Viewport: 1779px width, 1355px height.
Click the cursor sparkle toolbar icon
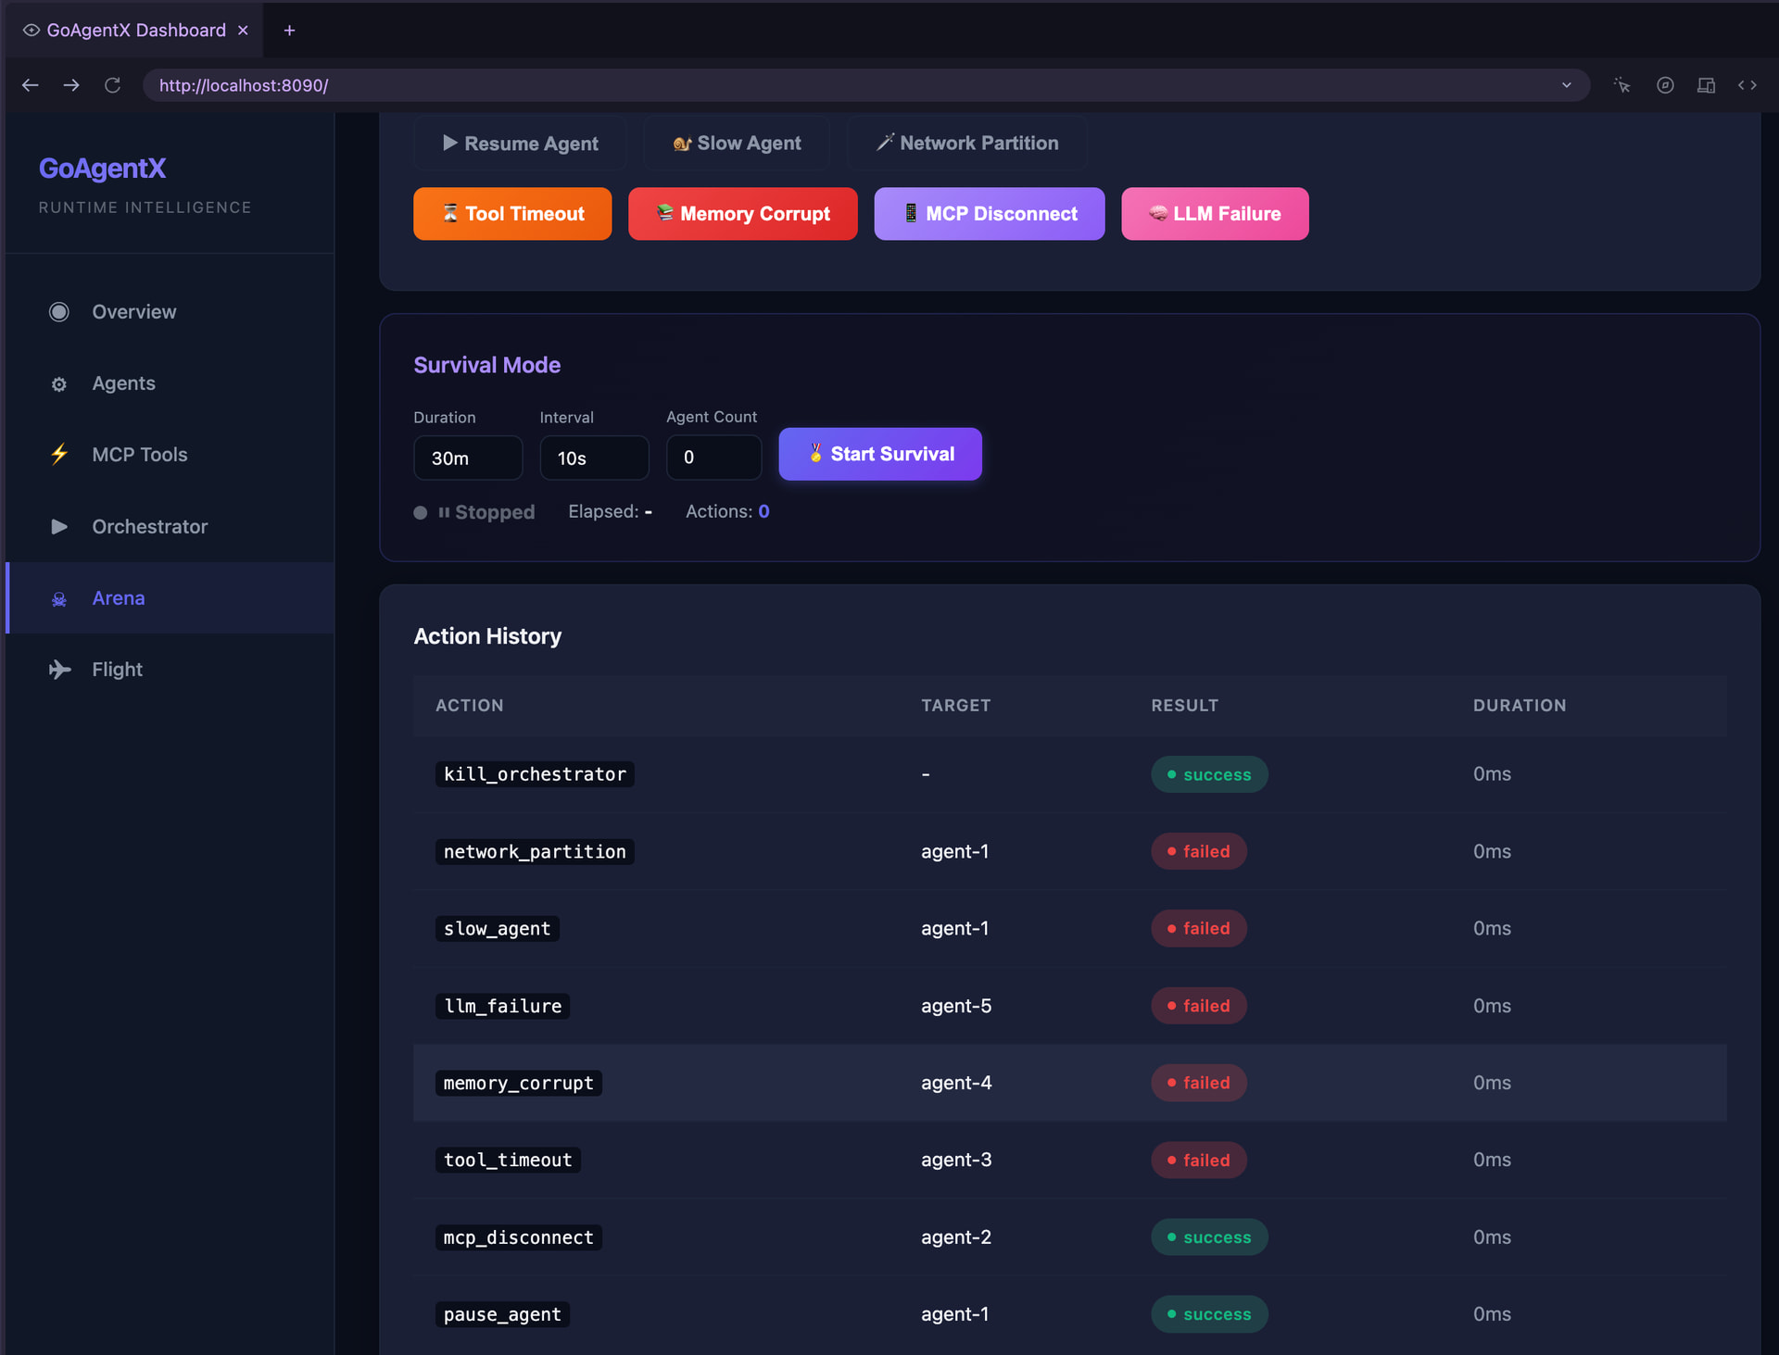[1621, 85]
